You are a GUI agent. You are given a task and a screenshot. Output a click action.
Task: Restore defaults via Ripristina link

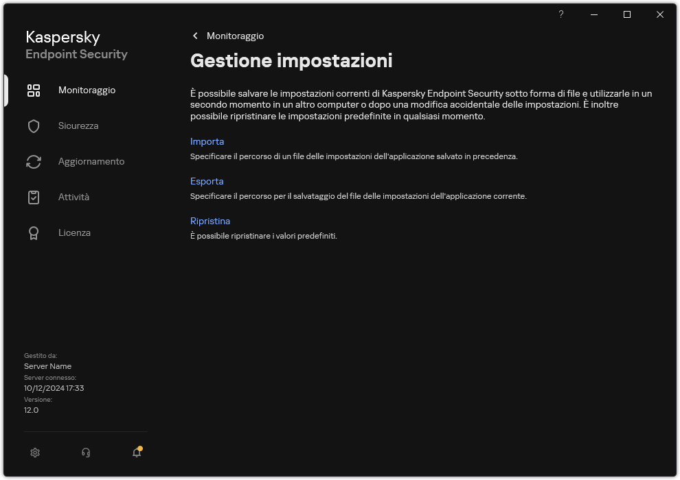pyautogui.click(x=210, y=221)
